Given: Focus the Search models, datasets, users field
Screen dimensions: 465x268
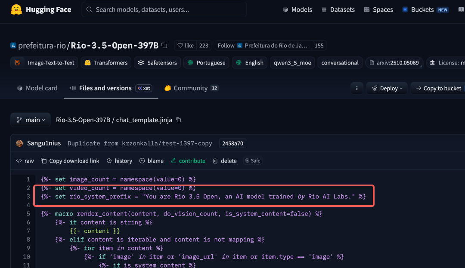Looking at the screenshot, I should pyautogui.click(x=164, y=9).
